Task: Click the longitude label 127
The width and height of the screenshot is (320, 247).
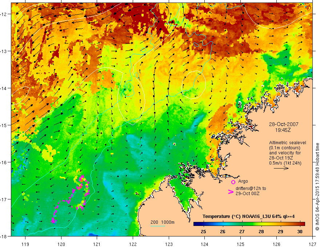Action: [312, 244]
